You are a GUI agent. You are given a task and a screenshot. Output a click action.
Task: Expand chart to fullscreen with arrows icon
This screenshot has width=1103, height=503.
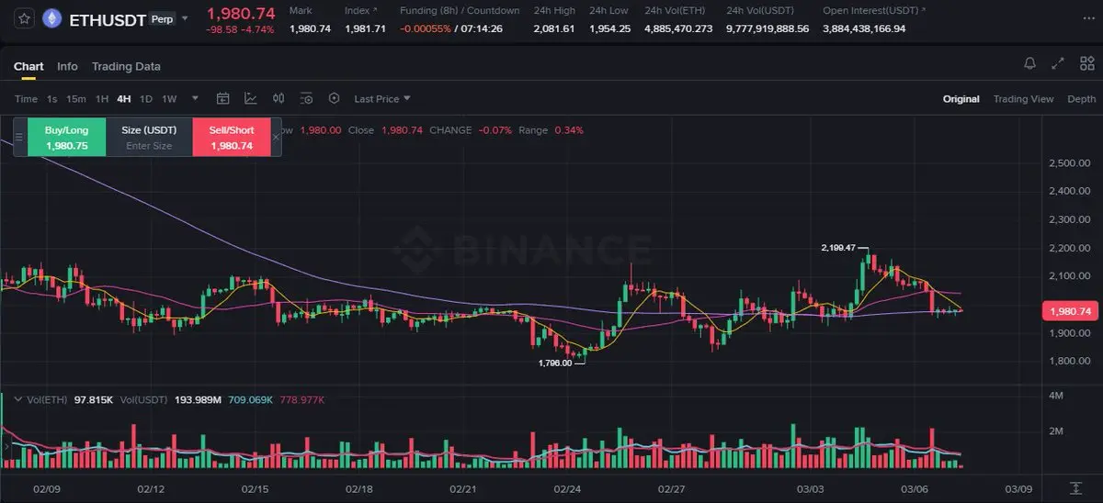click(x=1058, y=63)
